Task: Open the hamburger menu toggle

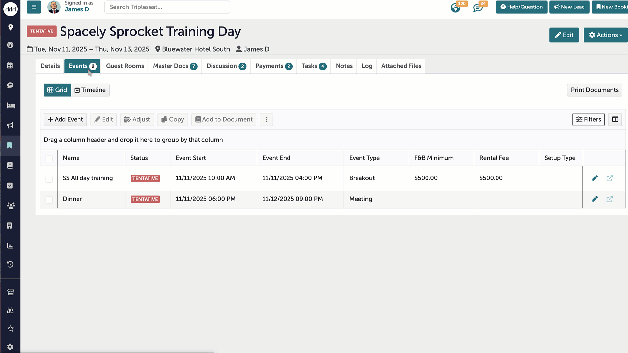Action: pyautogui.click(x=34, y=7)
